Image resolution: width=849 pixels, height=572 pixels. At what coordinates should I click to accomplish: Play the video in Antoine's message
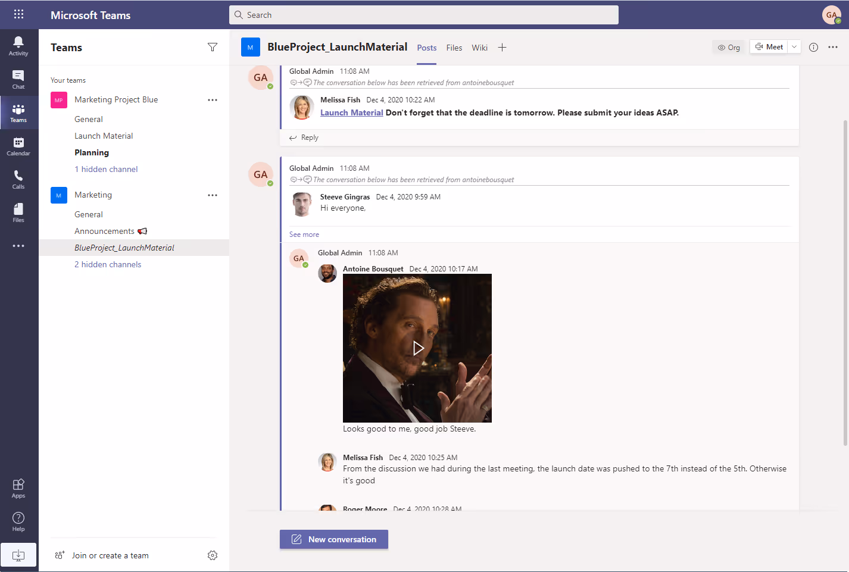(x=418, y=348)
